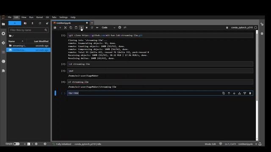Click the Fully initialized status text
This screenshot has width=271, height=152.
click(64, 144)
